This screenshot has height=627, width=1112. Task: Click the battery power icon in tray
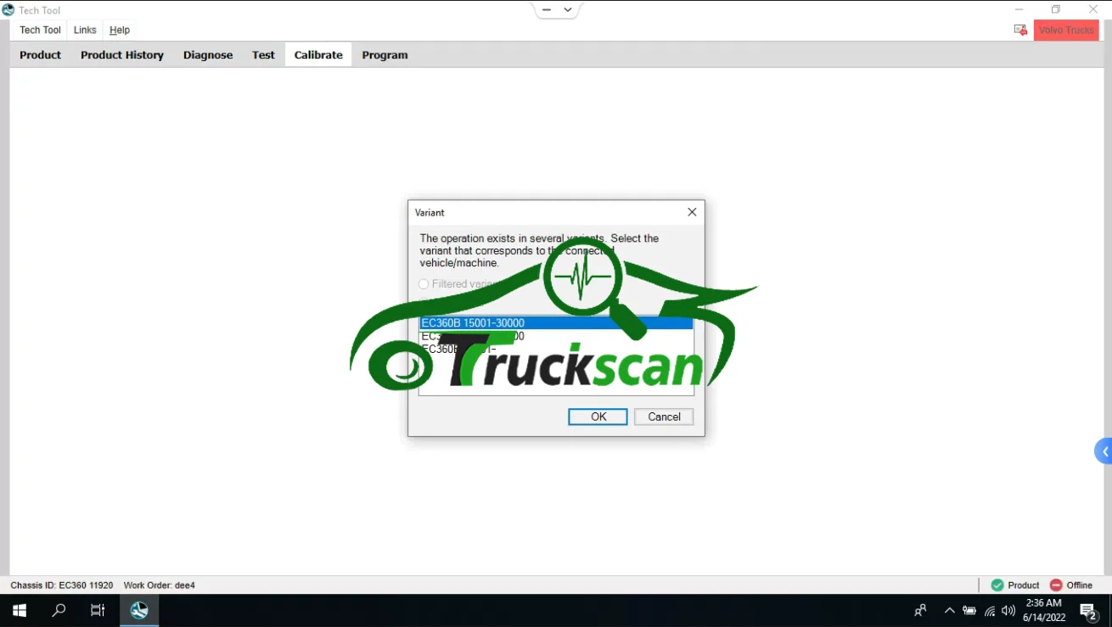click(969, 610)
